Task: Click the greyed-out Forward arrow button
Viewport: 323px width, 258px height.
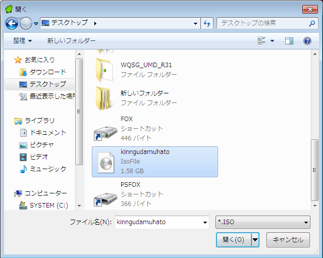Action: pyautogui.click(x=26, y=24)
